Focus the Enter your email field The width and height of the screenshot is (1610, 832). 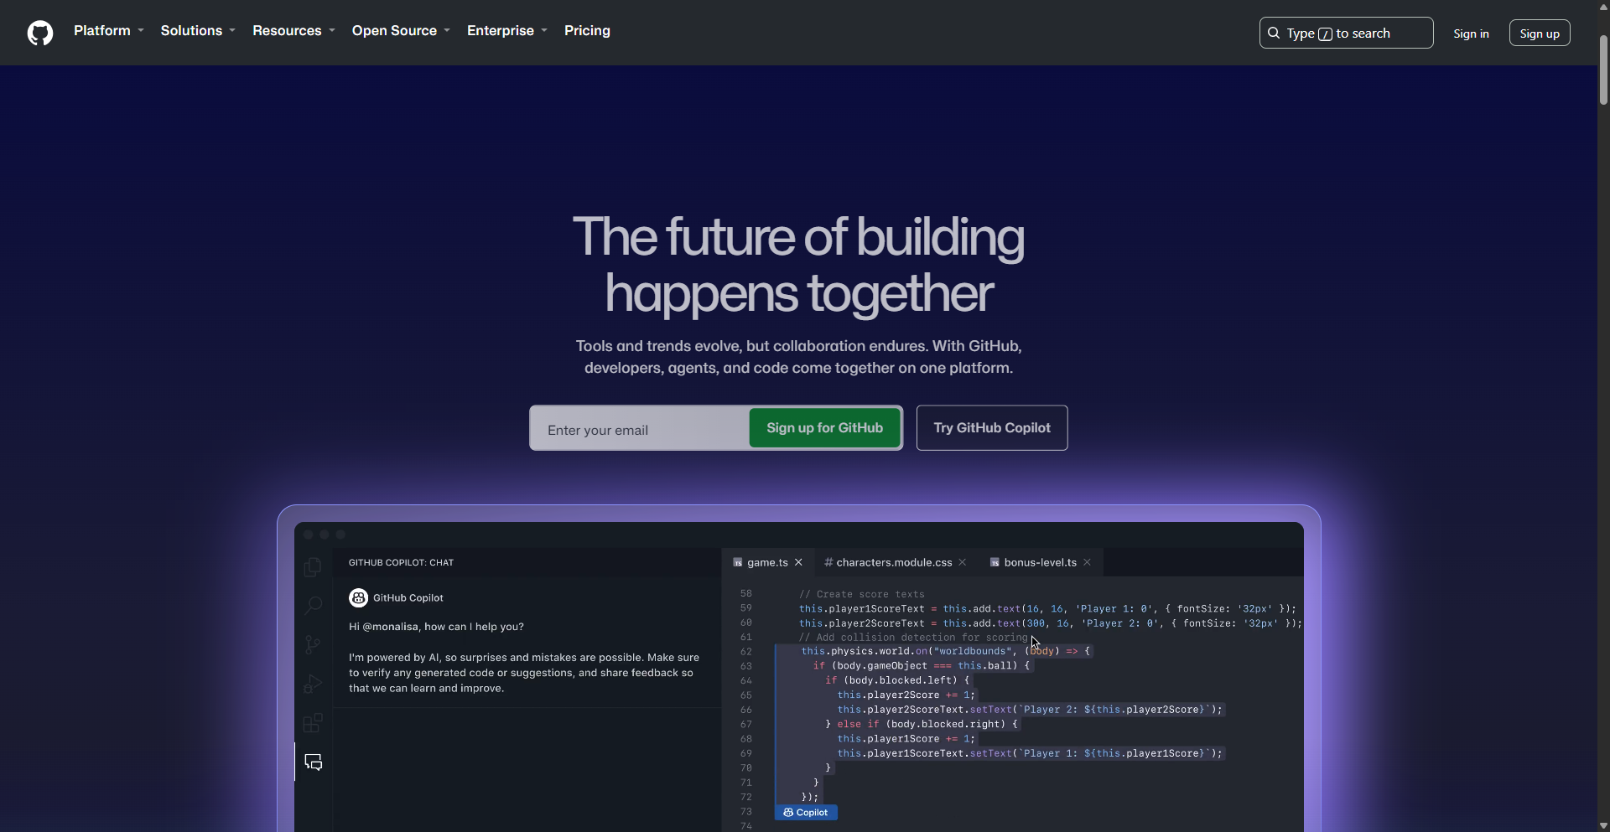click(640, 429)
